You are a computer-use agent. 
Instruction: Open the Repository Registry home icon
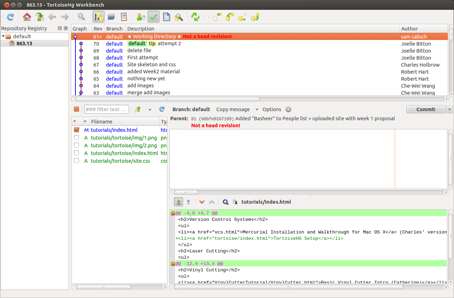(x=27, y=16)
